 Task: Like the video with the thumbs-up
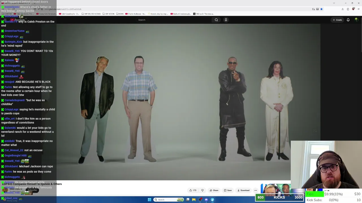(x=193, y=190)
